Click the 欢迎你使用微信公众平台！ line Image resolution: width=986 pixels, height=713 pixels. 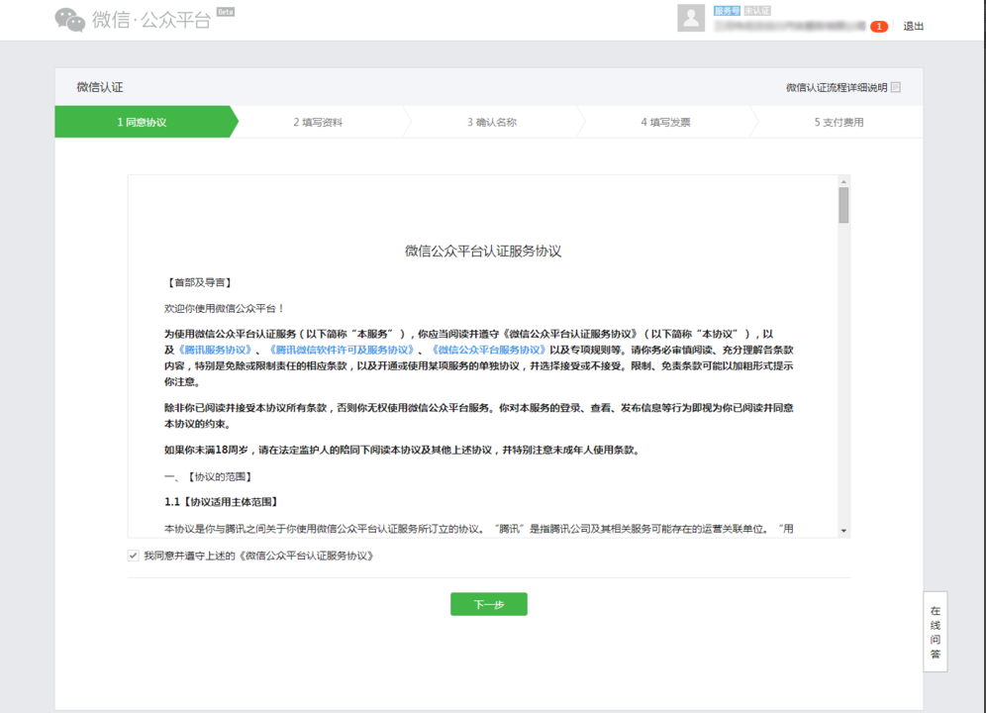225,308
